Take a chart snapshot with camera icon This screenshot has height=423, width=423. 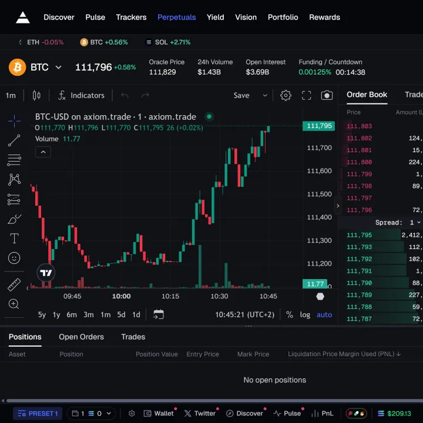(x=327, y=95)
